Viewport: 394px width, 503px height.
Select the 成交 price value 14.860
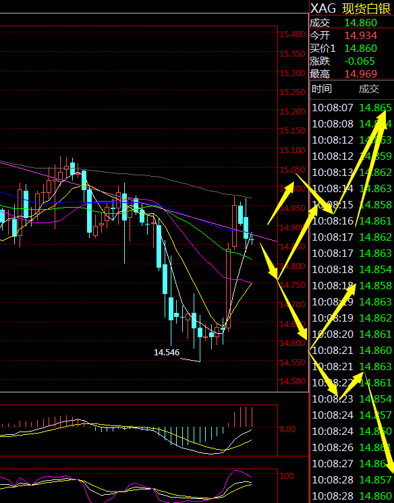point(361,23)
